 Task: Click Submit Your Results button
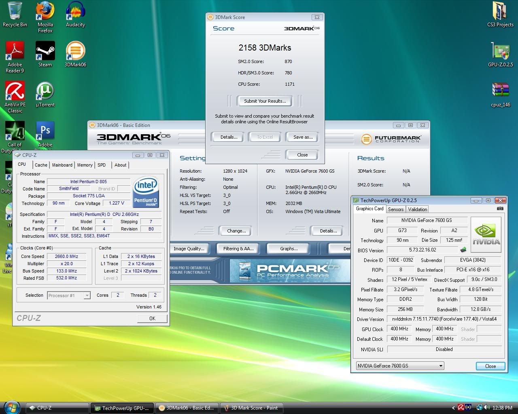(x=265, y=101)
